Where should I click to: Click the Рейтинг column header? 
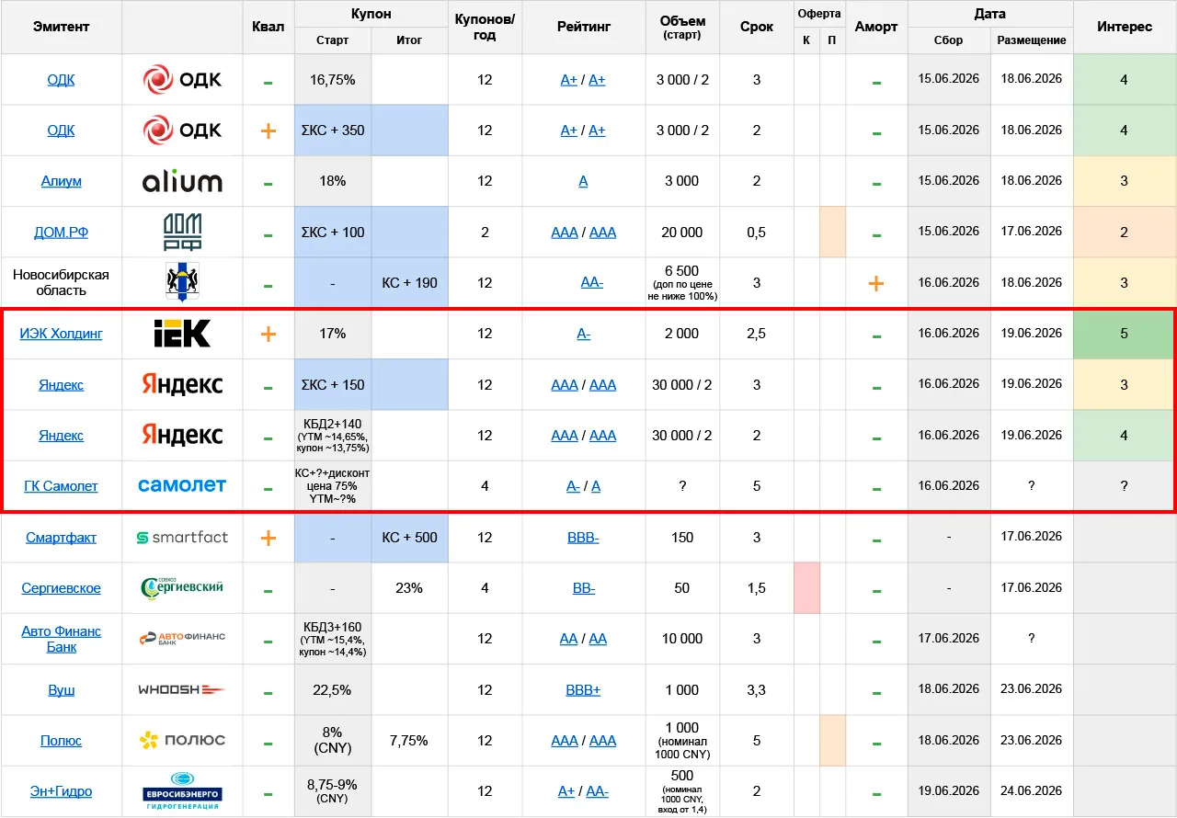pos(583,27)
